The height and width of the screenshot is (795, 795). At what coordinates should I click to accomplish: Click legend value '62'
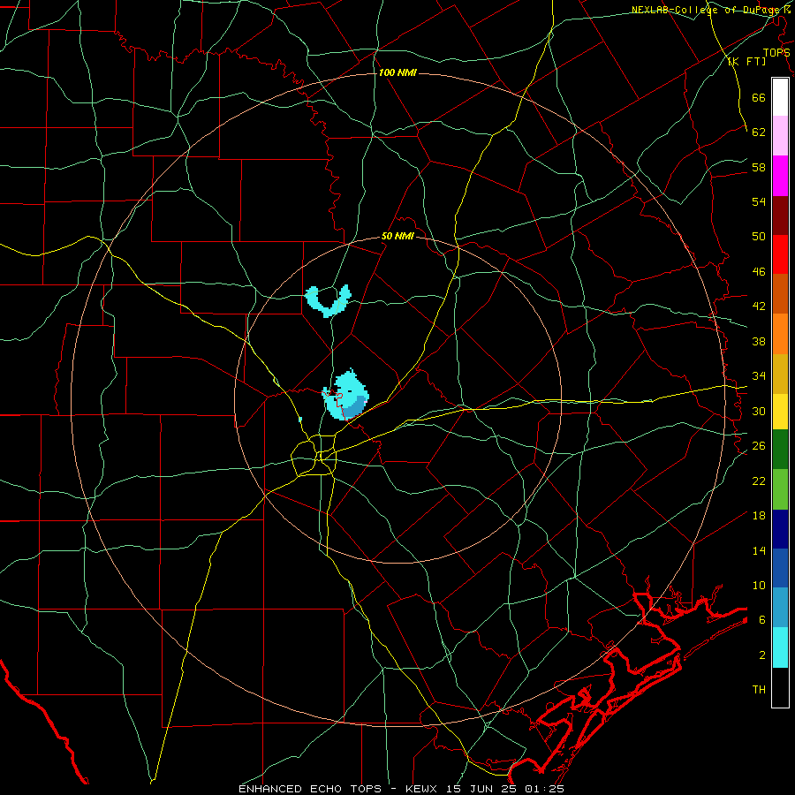pyautogui.click(x=759, y=132)
